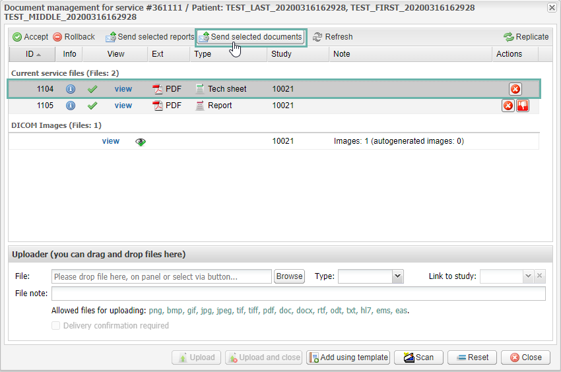Delete file 1105 with red X
Image resolution: width=561 pixels, height=372 pixels.
pos(508,106)
